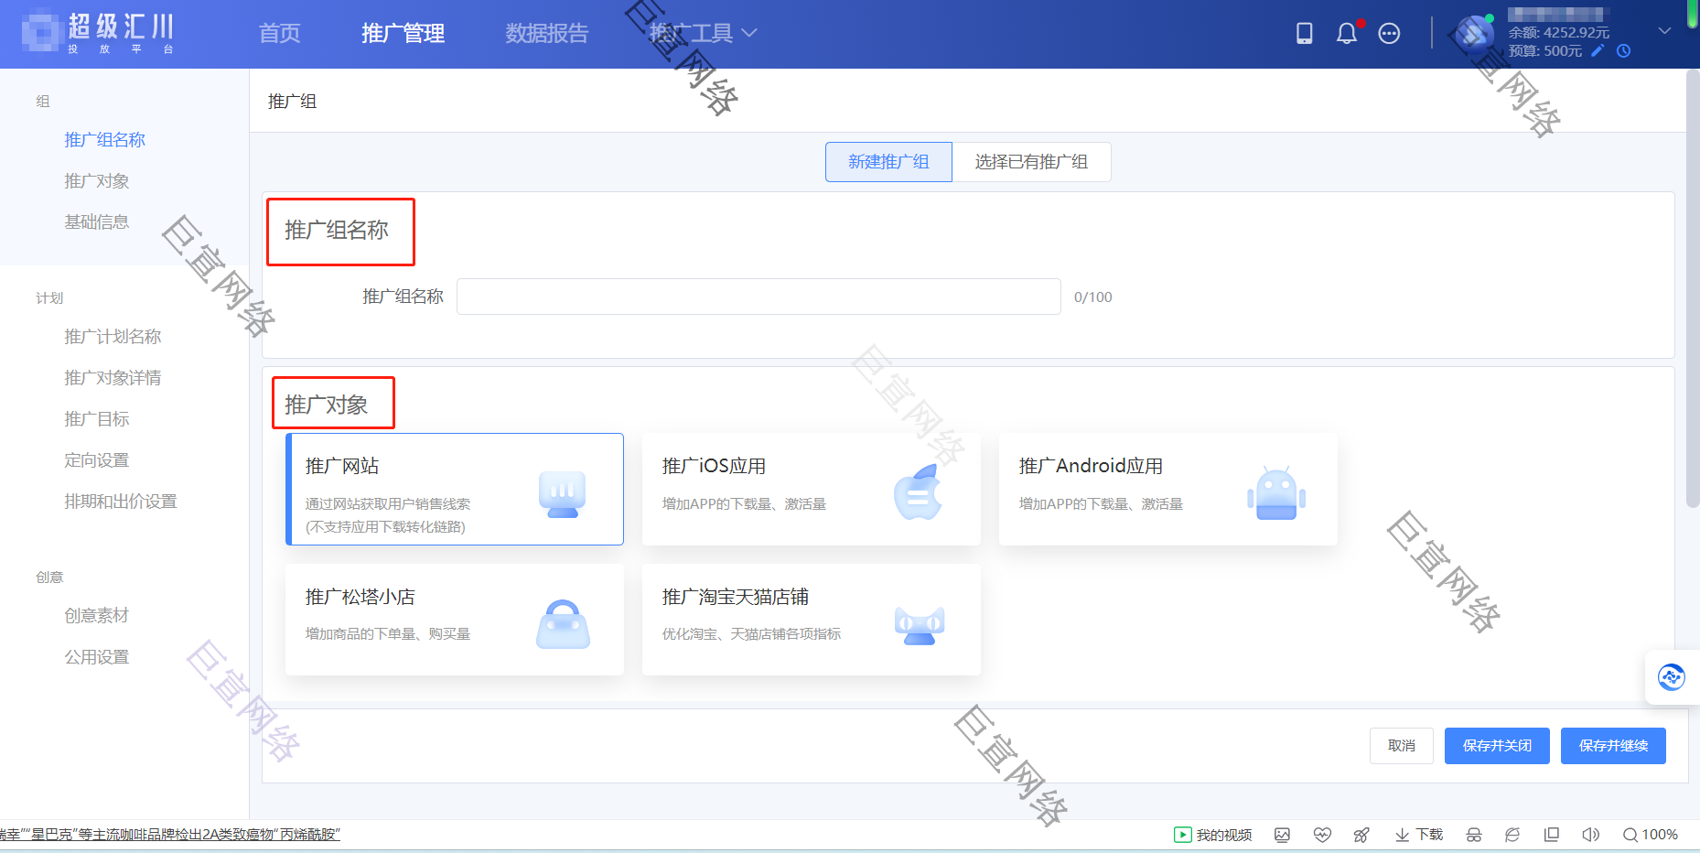
Task: Click the Android robot icon
Action: tap(1276, 493)
